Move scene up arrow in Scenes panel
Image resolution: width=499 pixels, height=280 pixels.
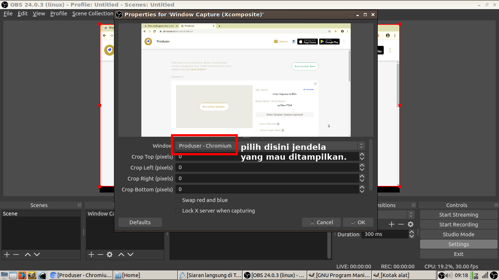27,254
